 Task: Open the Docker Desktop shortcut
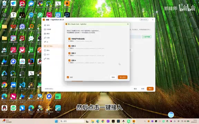(x=31, y=4)
